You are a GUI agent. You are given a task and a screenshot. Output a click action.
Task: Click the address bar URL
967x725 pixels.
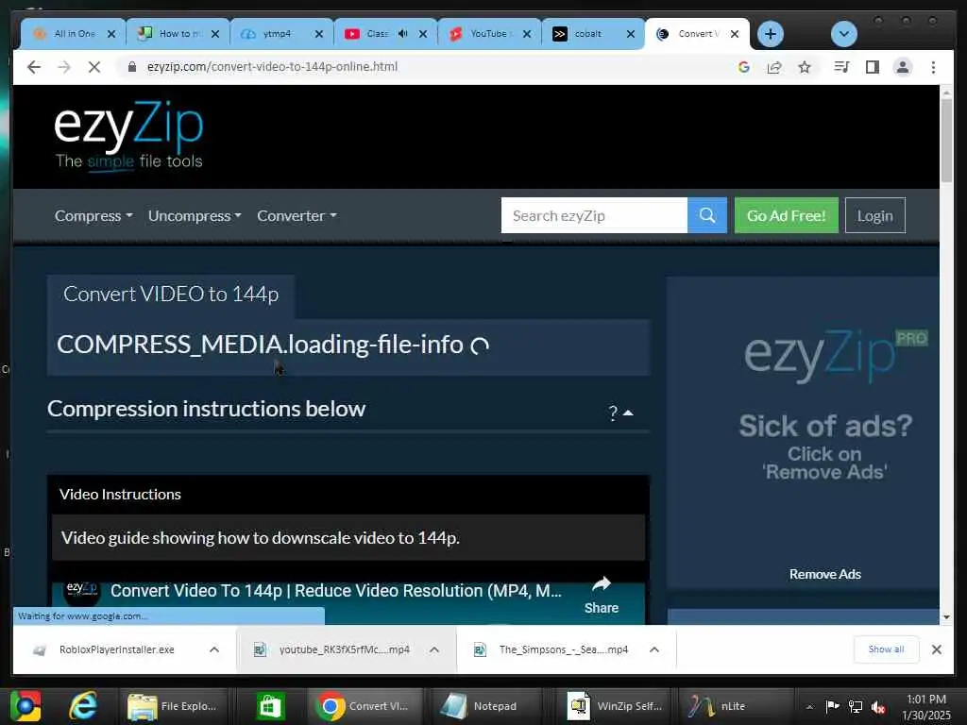pos(272,67)
